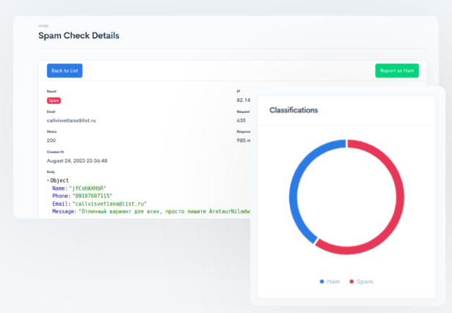This screenshot has width=452, height=313.
Task: Click the LOGS breadcrumb label
Action: (43, 25)
